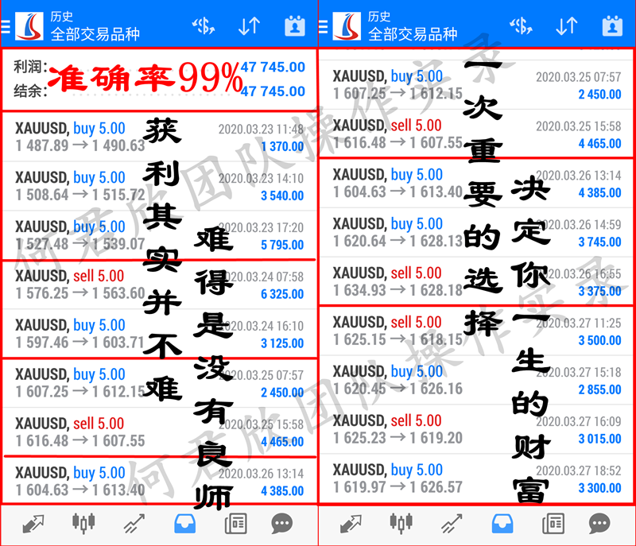This screenshot has width=636, height=546.
Task: Open the buy trade dated 2020.03.27 18:52
Action: (x=476, y=478)
